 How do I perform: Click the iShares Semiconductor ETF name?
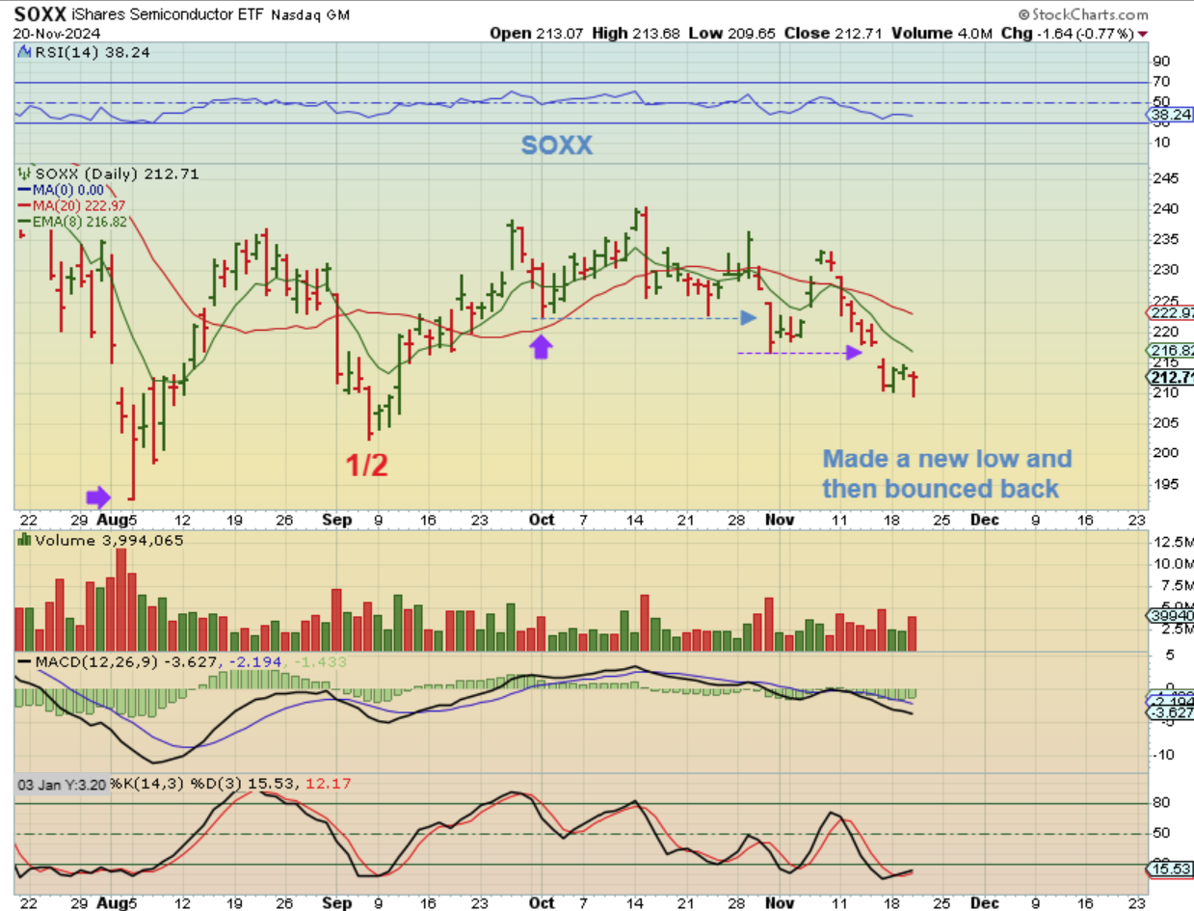click(x=168, y=15)
